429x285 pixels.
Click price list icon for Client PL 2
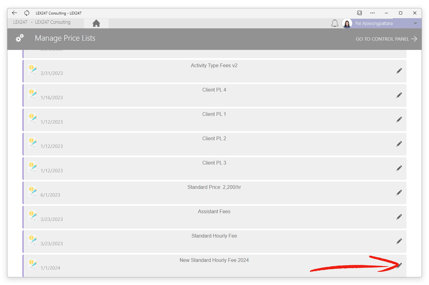point(32,142)
